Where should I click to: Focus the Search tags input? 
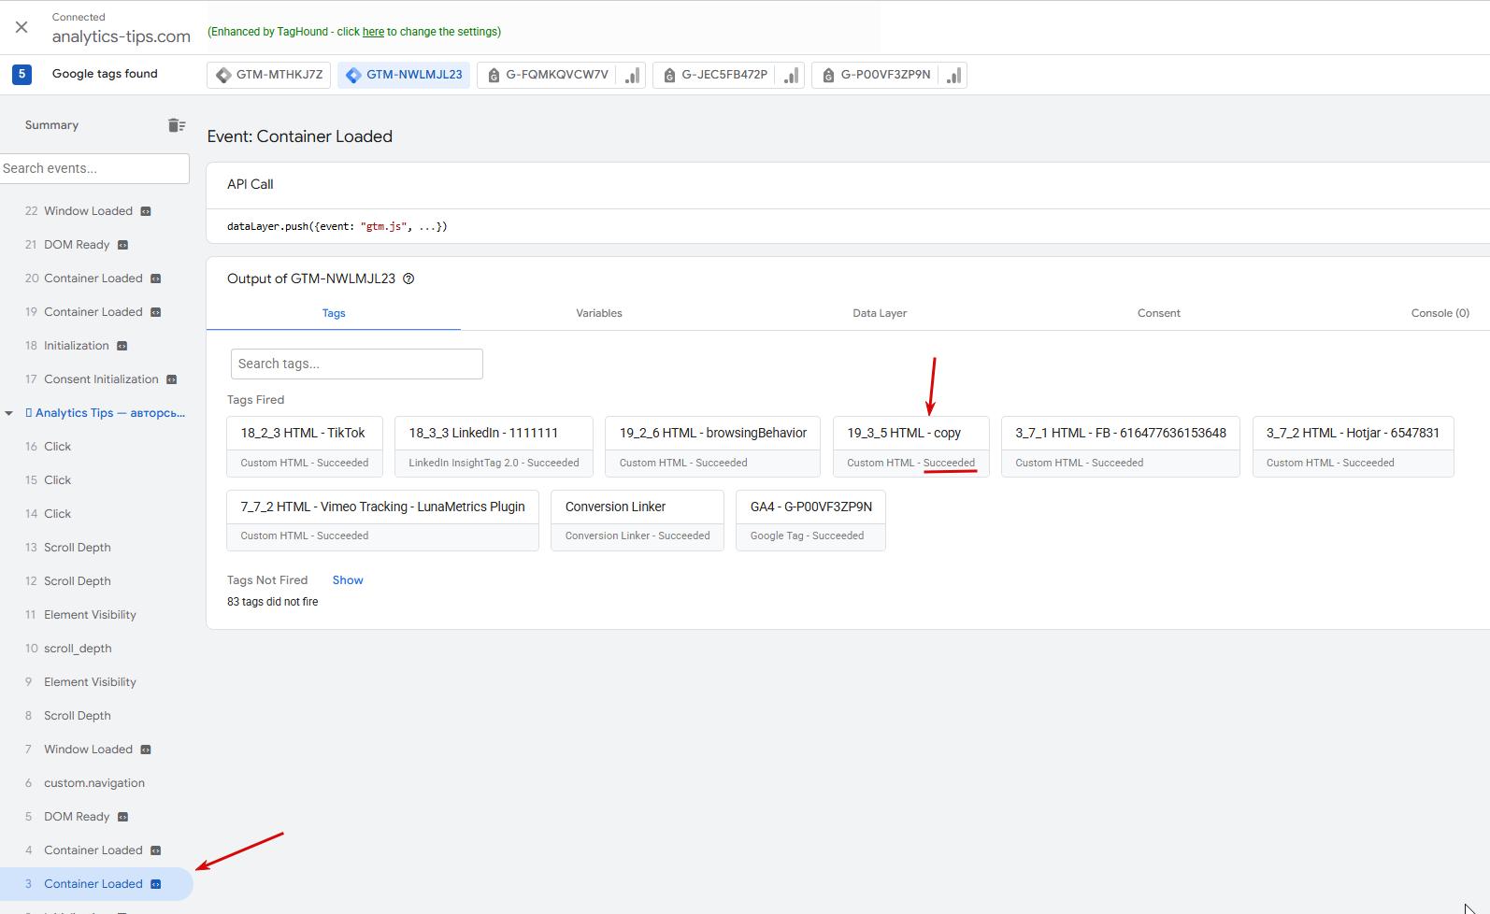click(357, 364)
